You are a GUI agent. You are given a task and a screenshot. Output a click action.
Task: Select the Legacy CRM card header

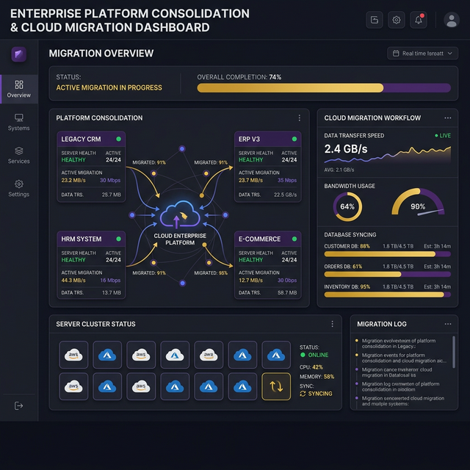pos(91,139)
